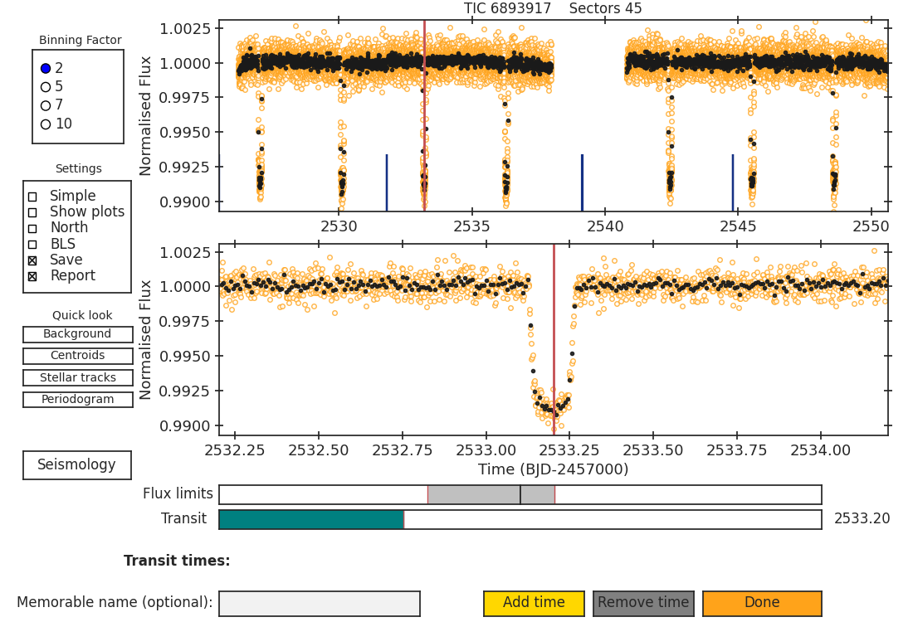The image size is (913, 622).
Task: Open the Periodogram quick look
Action: pos(77,399)
